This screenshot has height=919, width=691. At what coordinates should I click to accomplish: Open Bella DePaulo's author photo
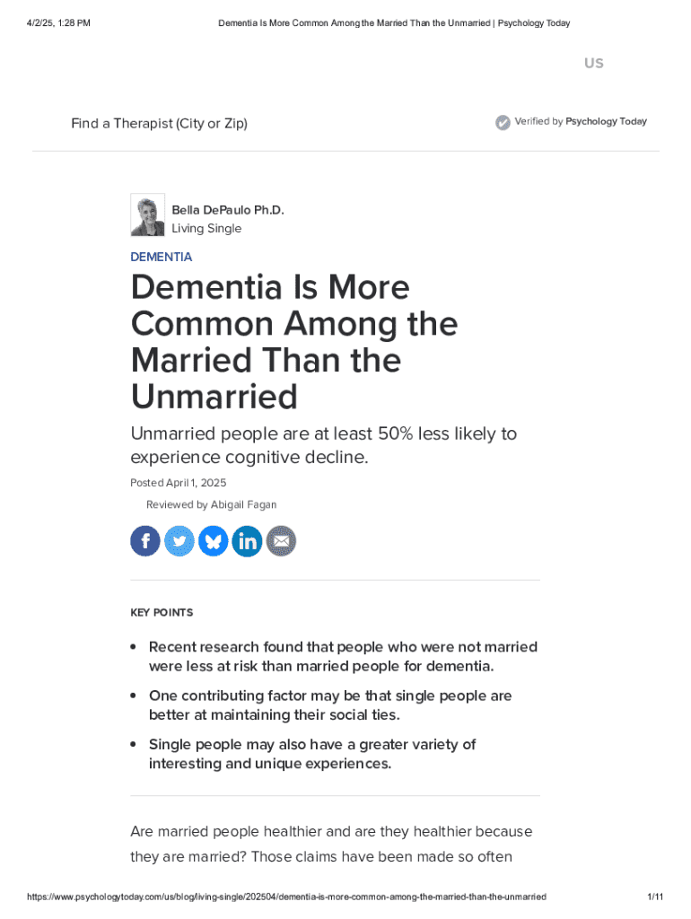point(147,215)
